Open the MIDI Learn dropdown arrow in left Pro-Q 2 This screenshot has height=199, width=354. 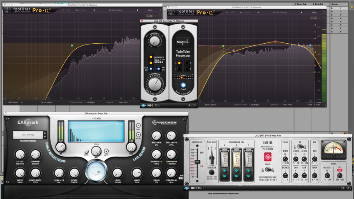tap(22, 102)
